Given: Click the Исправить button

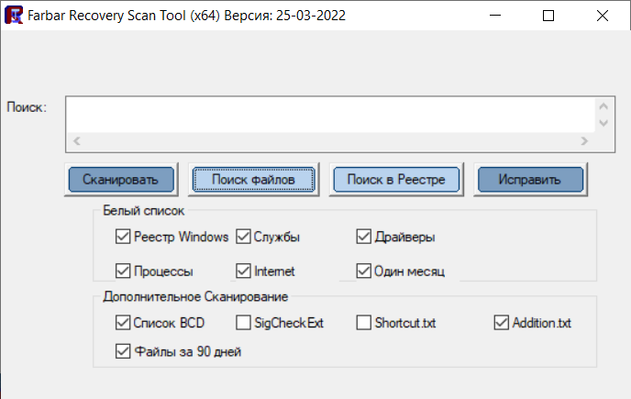Looking at the screenshot, I should 530,180.
